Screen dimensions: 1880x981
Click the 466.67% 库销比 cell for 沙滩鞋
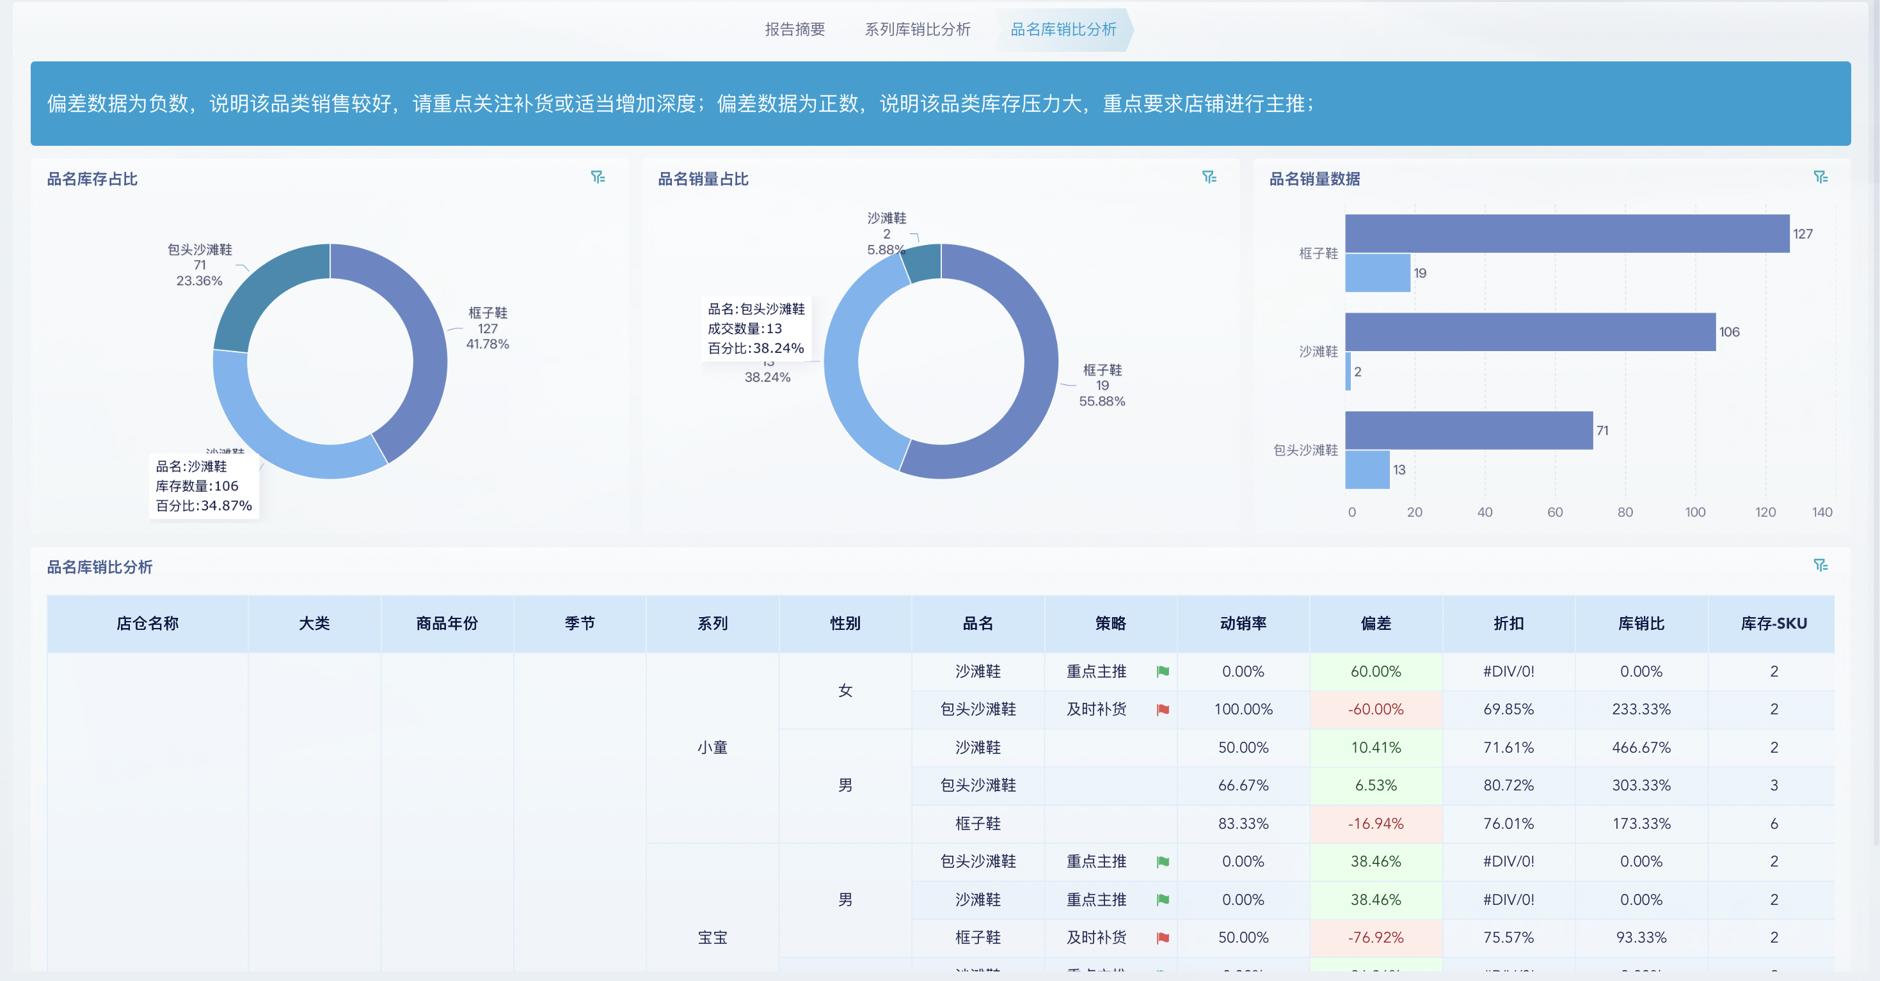click(x=1641, y=748)
